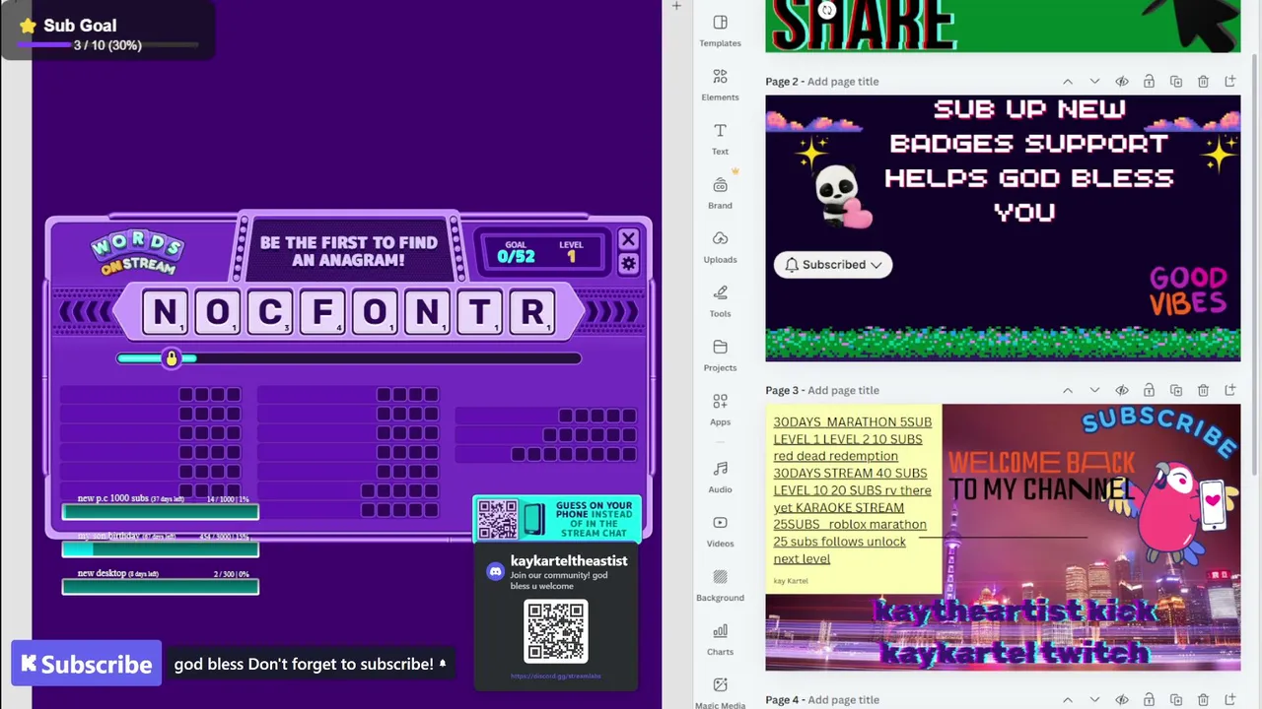Viewport: 1262px width, 709px height.
Task: Open the Apps panel
Action: (x=720, y=410)
